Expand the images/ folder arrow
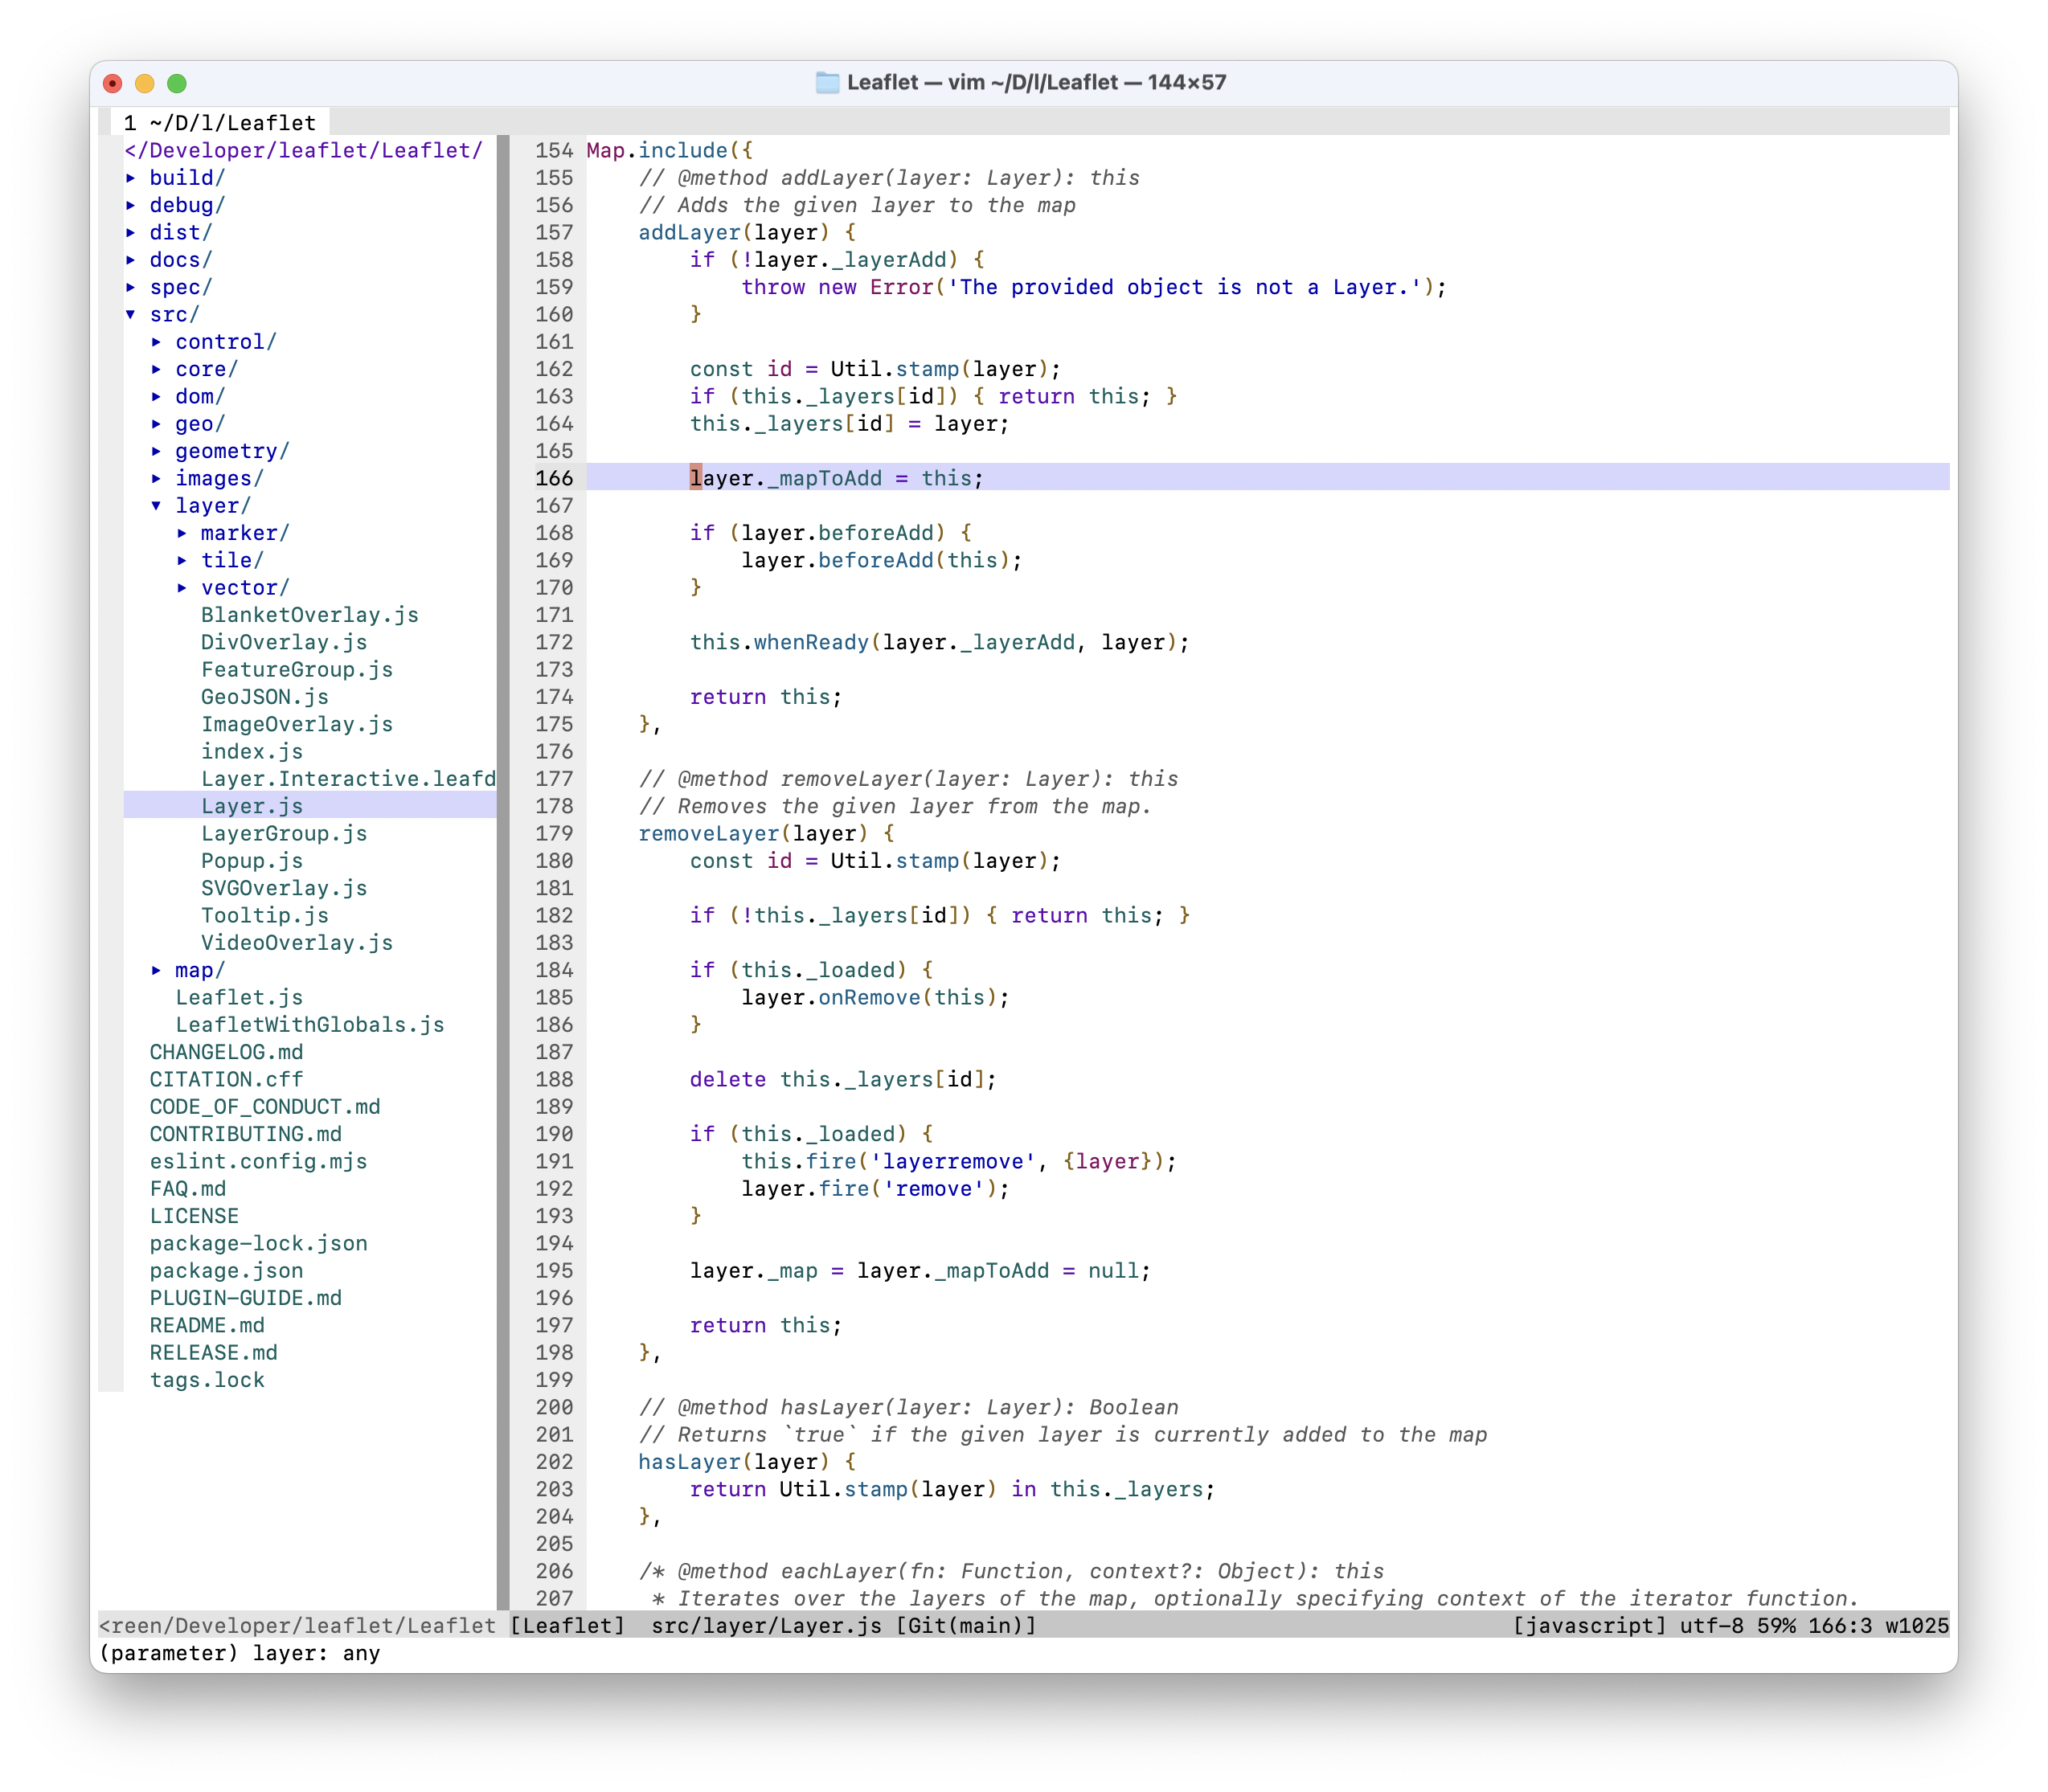 click(x=157, y=478)
